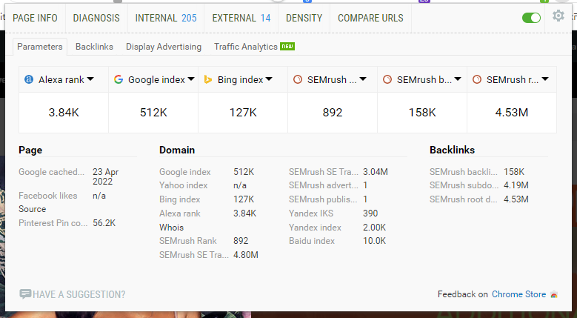Select the DIAGNOSIS menu item
Screen dimensions: 577x318
96,18
